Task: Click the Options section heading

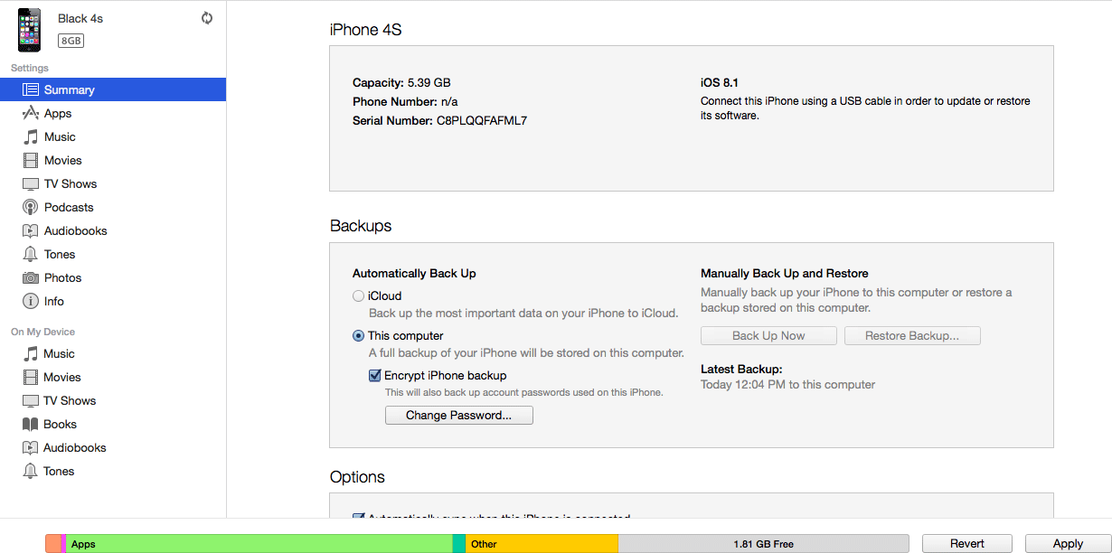Action: click(357, 477)
